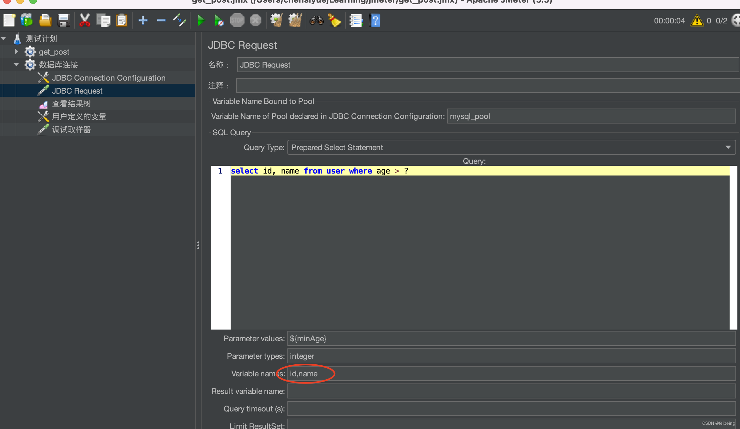Collapse the 数据库连接 thread group
This screenshot has width=740, height=429.
pos(16,64)
